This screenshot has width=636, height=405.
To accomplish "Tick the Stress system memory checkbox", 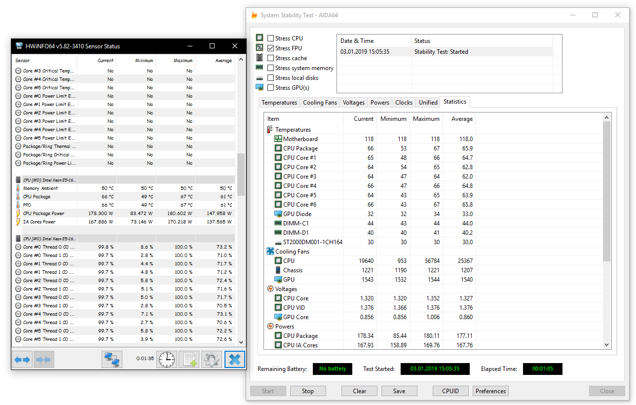I will coord(270,68).
